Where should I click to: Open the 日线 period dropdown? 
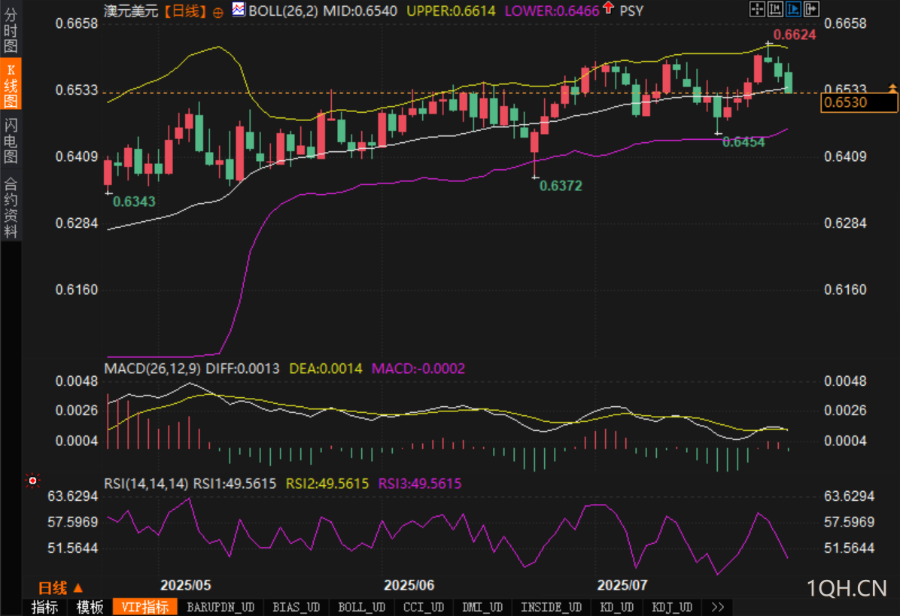60,588
